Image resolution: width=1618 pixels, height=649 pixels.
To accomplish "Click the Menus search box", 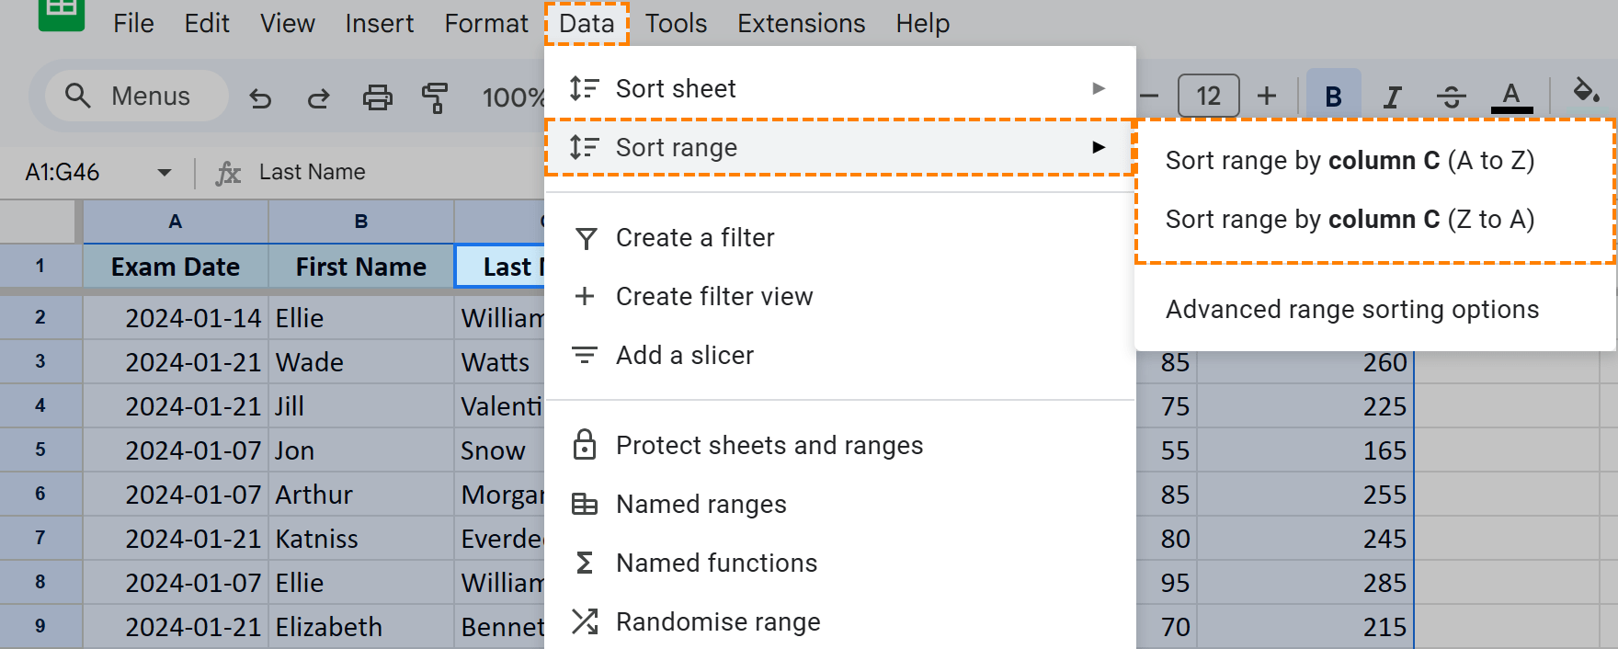I will click(136, 96).
